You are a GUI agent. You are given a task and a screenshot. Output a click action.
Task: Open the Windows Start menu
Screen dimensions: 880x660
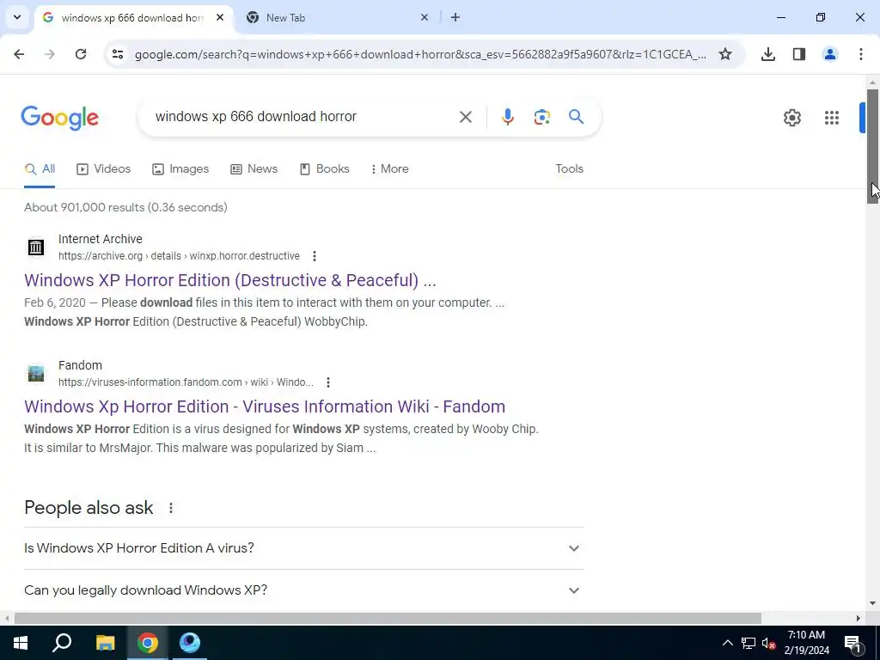coord(21,643)
